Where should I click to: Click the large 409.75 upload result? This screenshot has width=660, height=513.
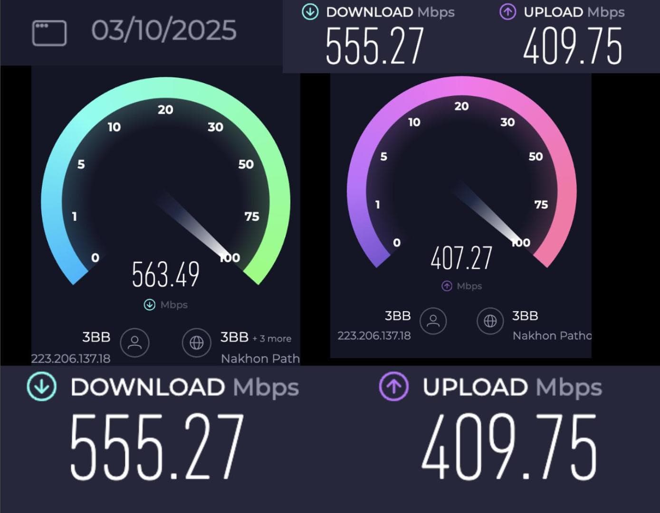(509, 446)
